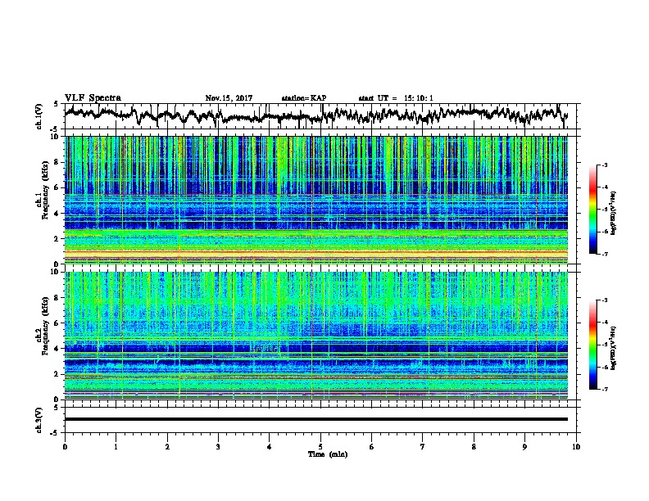Click inside the ch.2 spectrogram panel
Viewport: 649px width, 501px height.
(x=315, y=336)
